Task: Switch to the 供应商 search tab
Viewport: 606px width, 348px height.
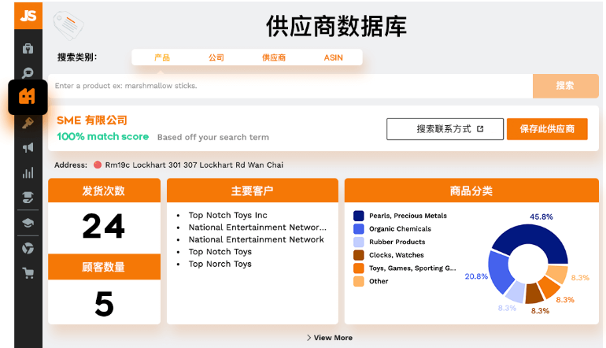Action: click(x=274, y=57)
